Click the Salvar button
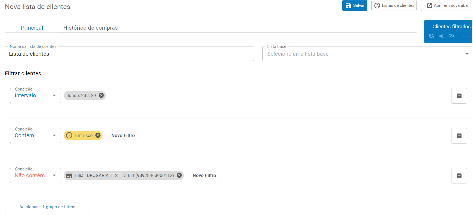 [354, 5]
